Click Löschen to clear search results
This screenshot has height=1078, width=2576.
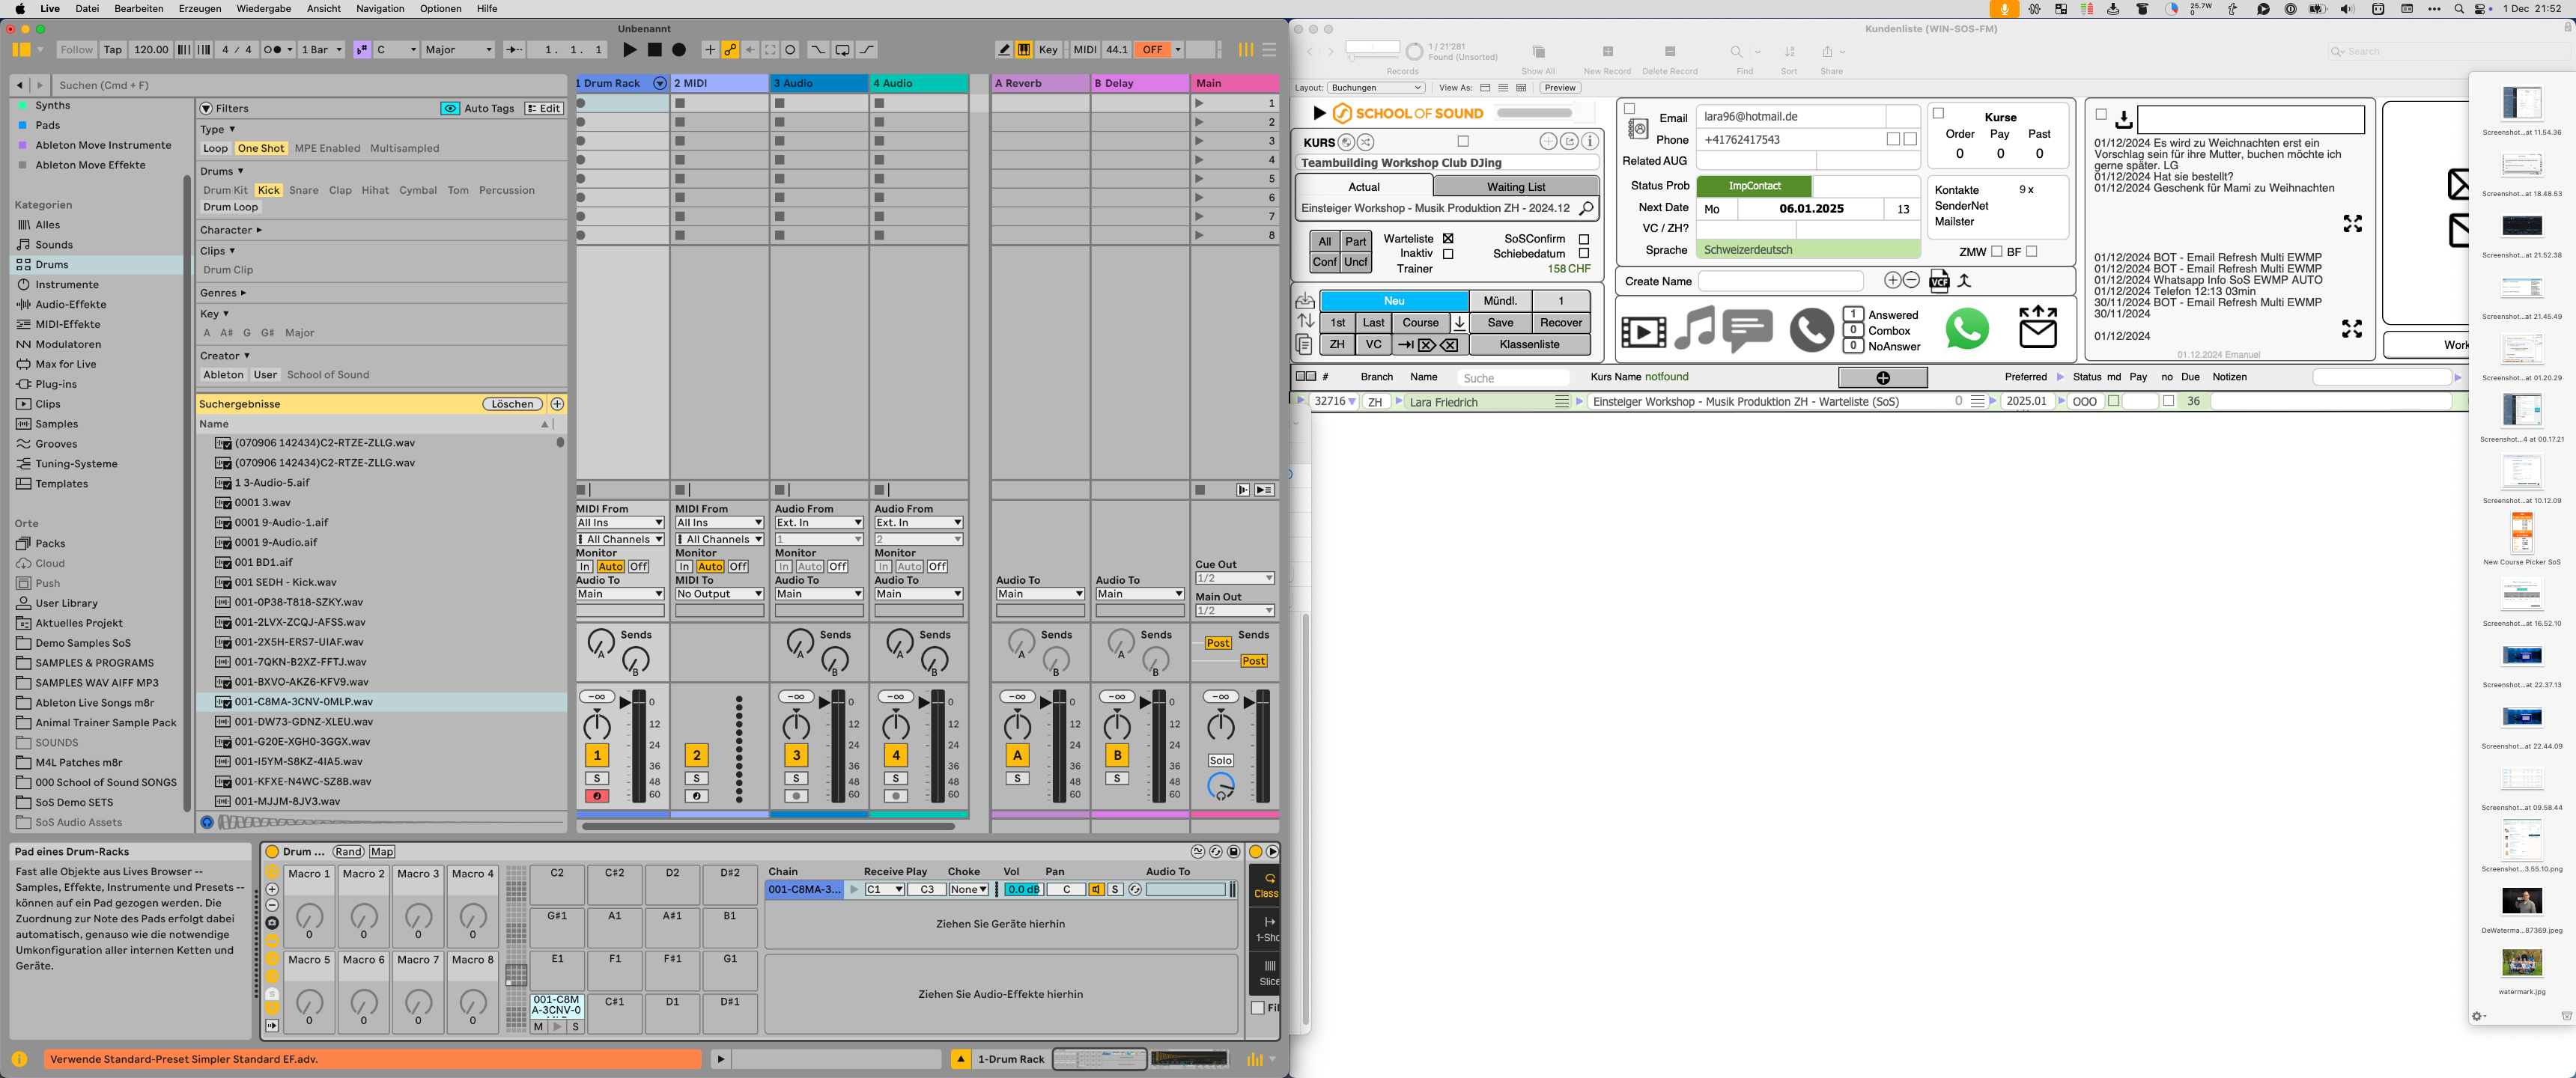tap(512, 404)
